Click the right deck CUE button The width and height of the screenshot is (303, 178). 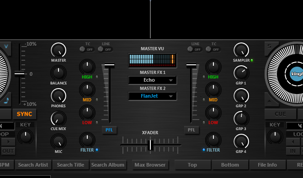click(x=280, y=114)
